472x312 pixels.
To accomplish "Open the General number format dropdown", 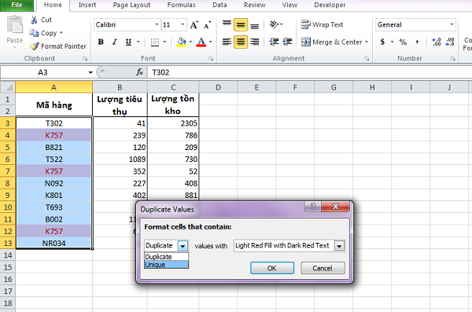I will (x=452, y=24).
